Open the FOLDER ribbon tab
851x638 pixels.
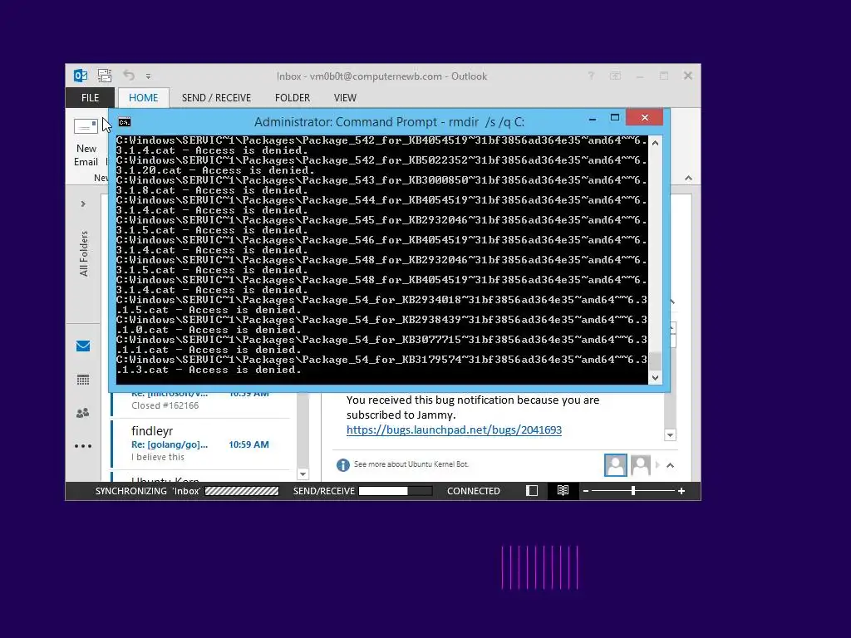[293, 98]
